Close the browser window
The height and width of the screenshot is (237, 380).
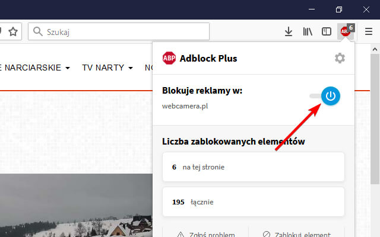[366, 9]
